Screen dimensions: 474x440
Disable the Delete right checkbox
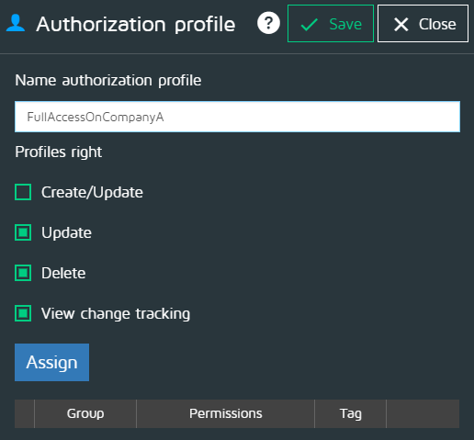tap(23, 273)
